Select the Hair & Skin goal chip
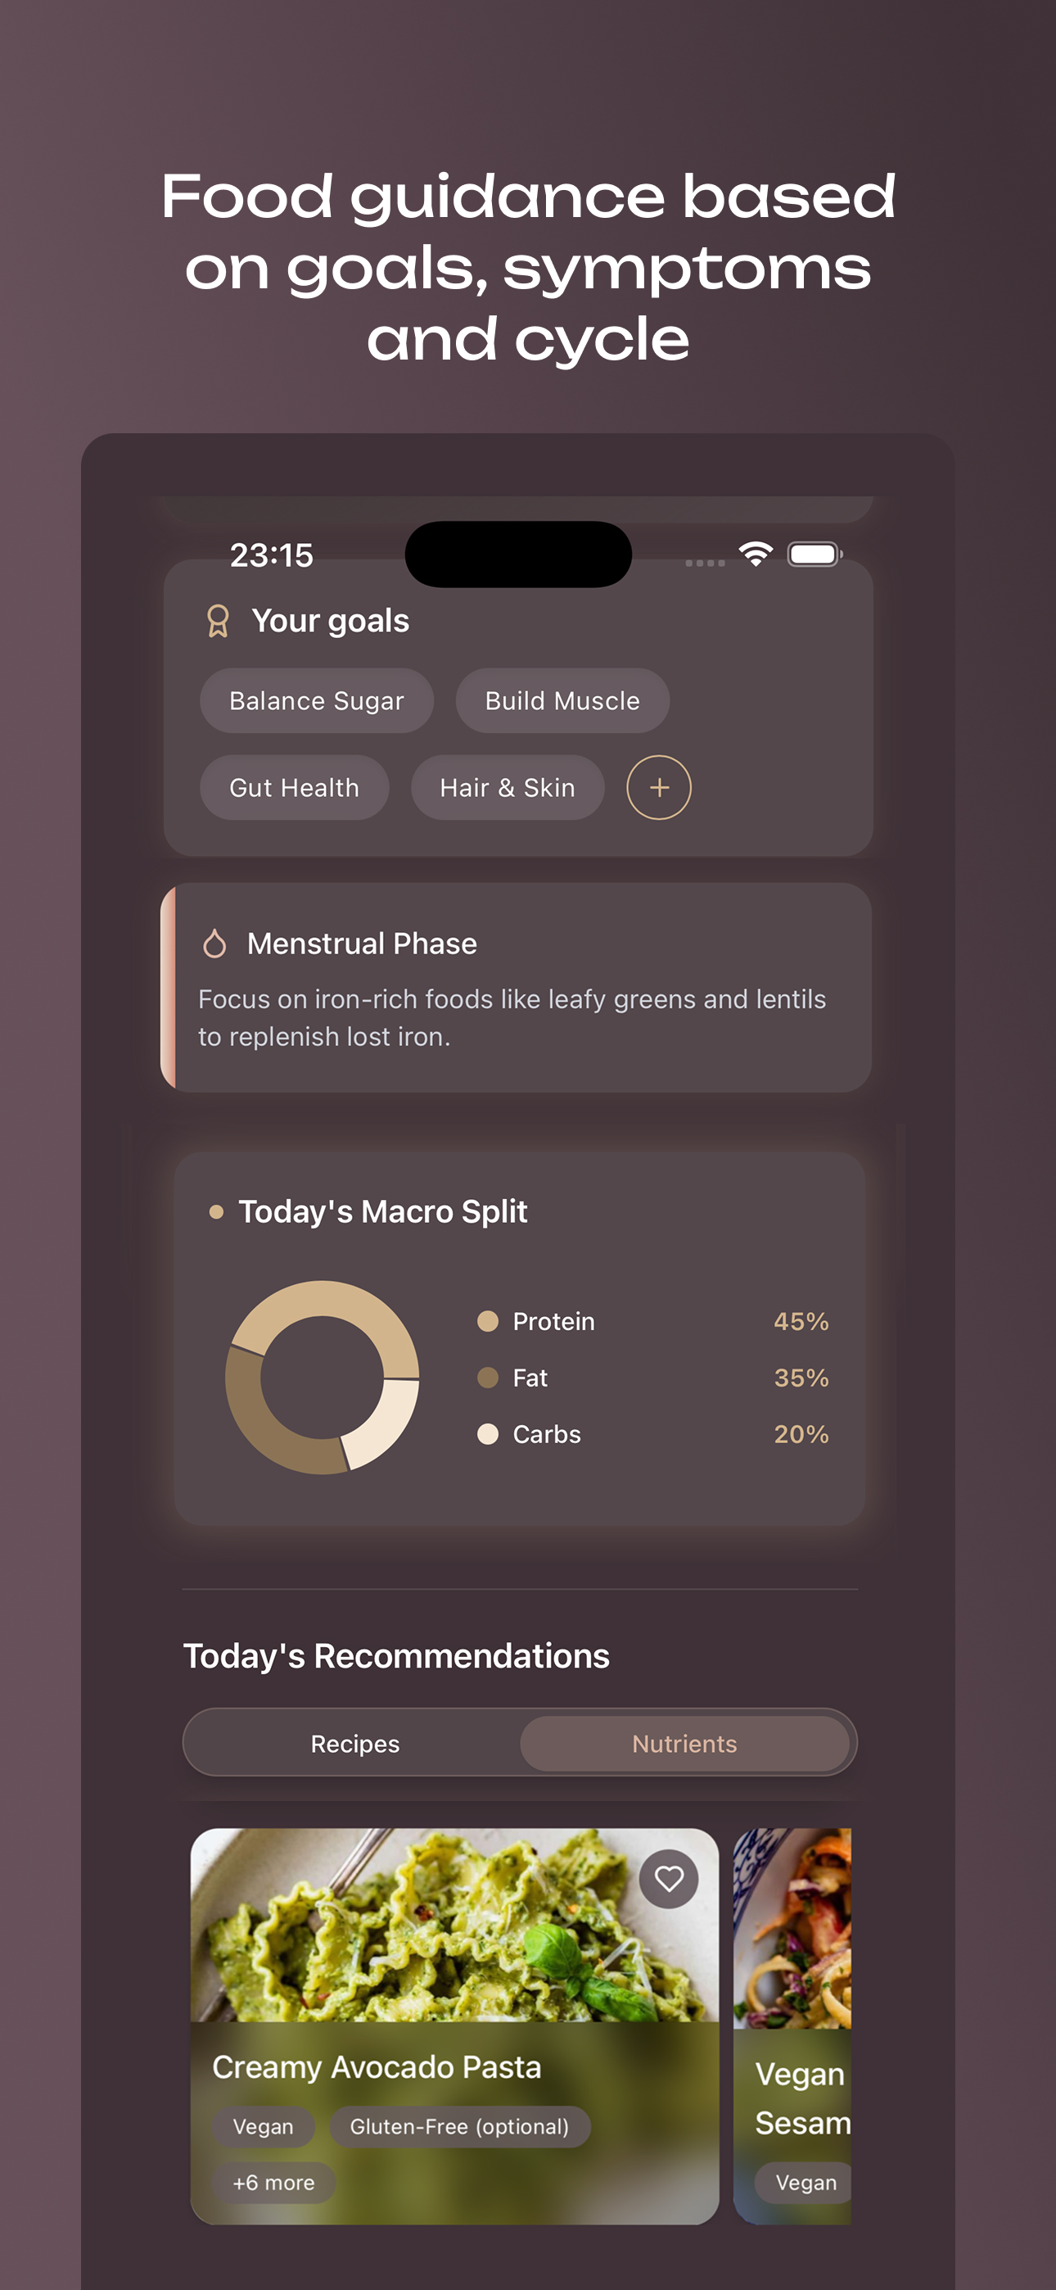The height and width of the screenshot is (2290, 1056). point(508,788)
